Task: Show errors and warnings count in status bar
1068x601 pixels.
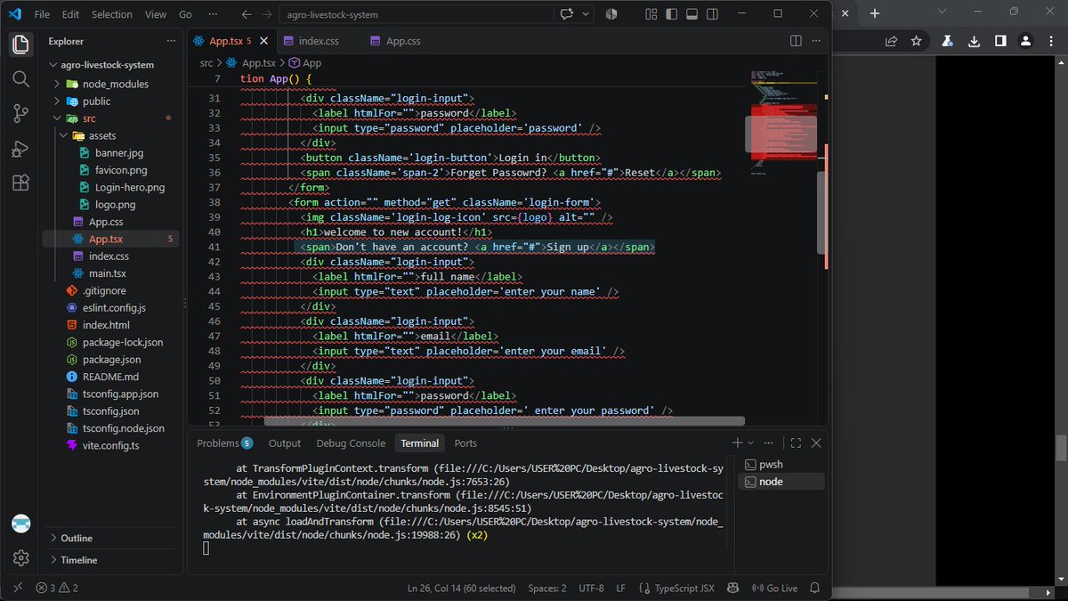Action: (57, 588)
